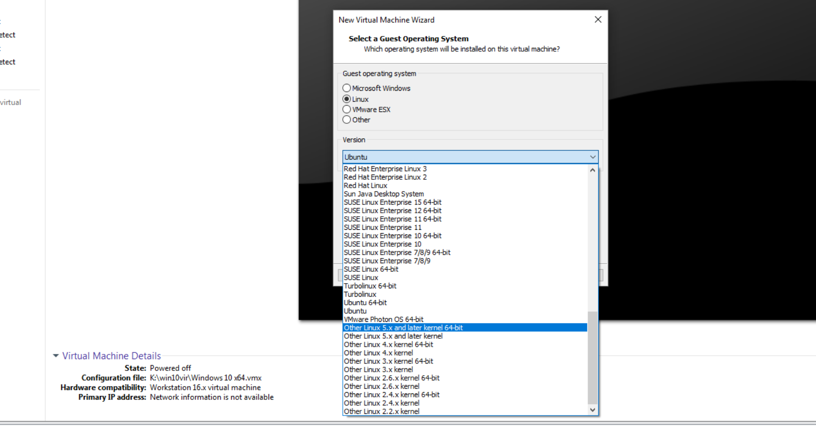Image resolution: width=816 pixels, height=436 pixels.
Task: Choose Other Linux 2.4.x kernel 64-bit
Action: (x=465, y=395)
